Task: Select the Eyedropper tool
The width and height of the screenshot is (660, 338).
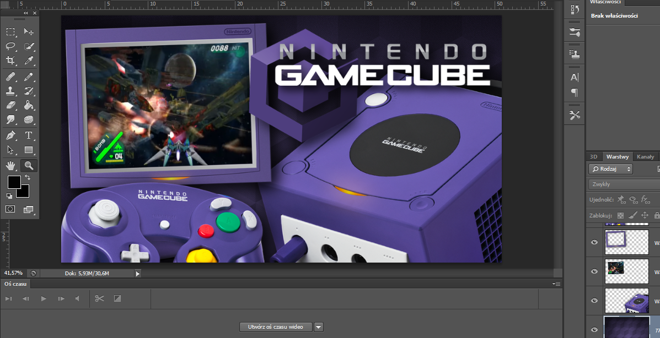Action: tap(29, 61)
